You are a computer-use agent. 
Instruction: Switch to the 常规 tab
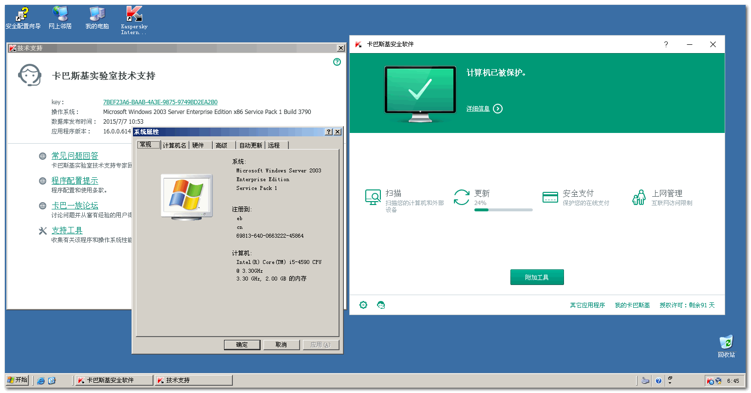[149, 145]
